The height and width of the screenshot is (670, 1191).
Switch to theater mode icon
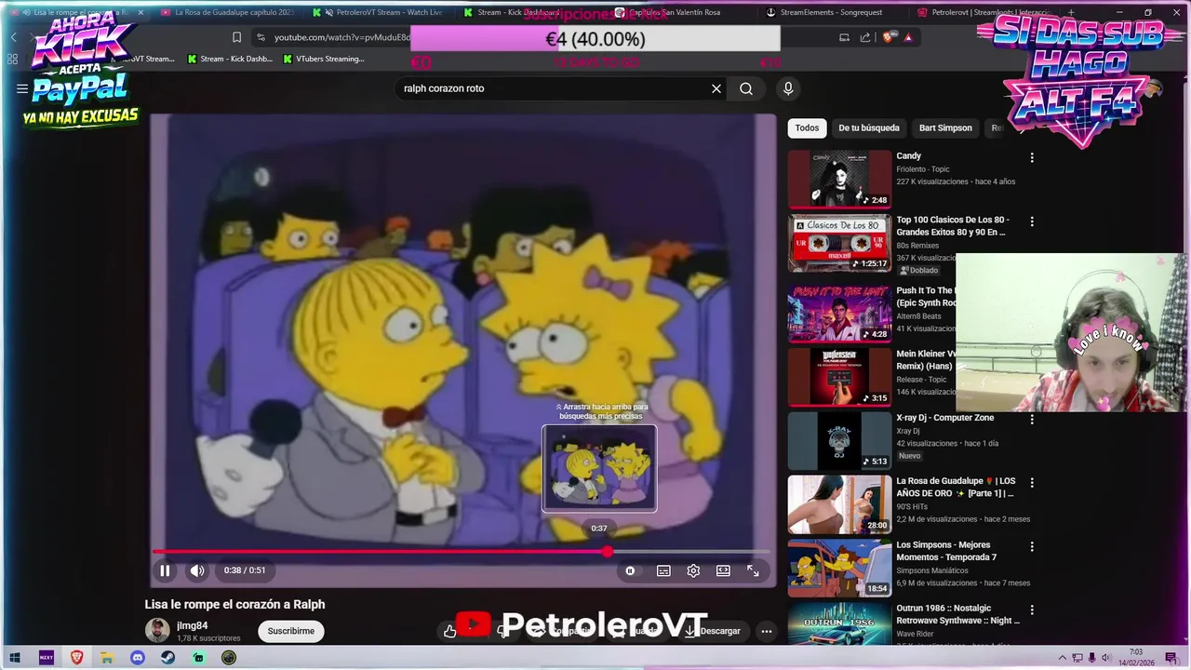pyautogui.click(x=723, y=570)
